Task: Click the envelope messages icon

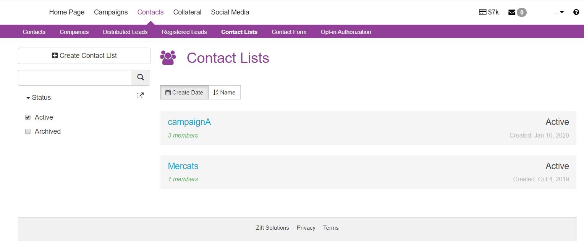Action: [511, 12]
